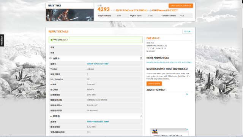Click the green Valid Result status icon
Screen dimensions: 243x137
point(52,40)
